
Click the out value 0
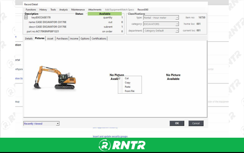coord(122,22)
